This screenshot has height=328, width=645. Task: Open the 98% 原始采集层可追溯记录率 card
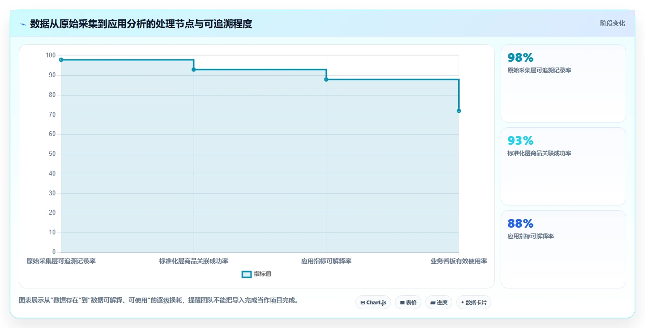[563, 83]
